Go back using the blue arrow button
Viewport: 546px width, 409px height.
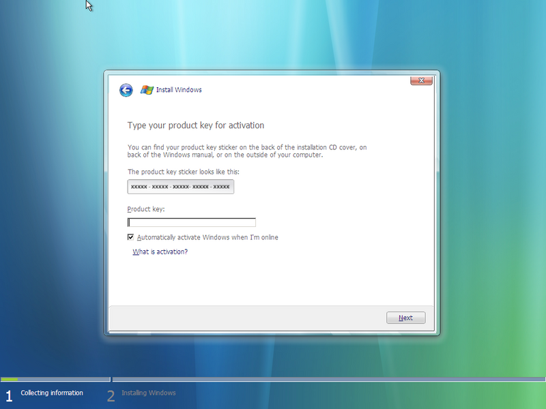click(x=126, y=90)
